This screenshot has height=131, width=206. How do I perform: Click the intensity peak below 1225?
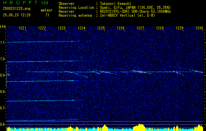(105, 127)
